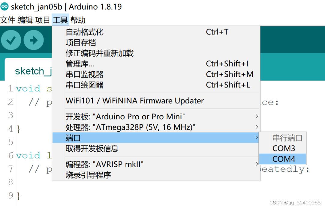Select 修正编码并重新加载
This screenshot has width=325, height=208.
pos(156,53)
